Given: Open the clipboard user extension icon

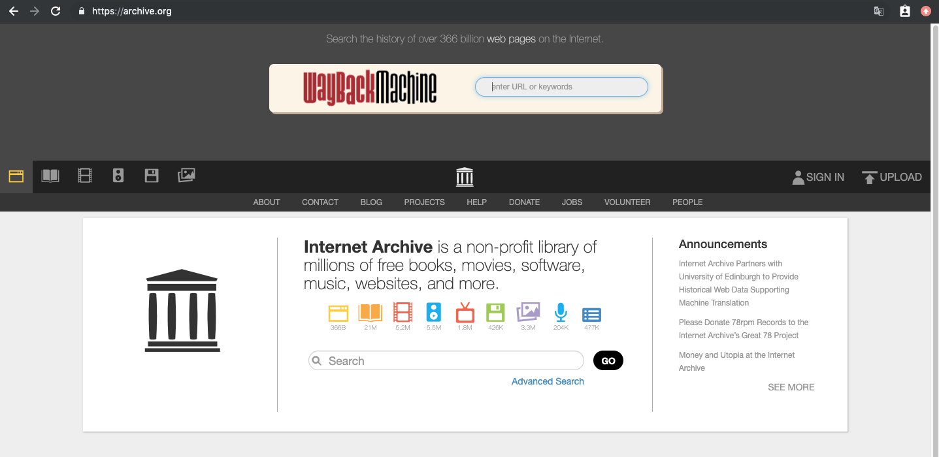Looking at the screenshot, I should 904,11.
